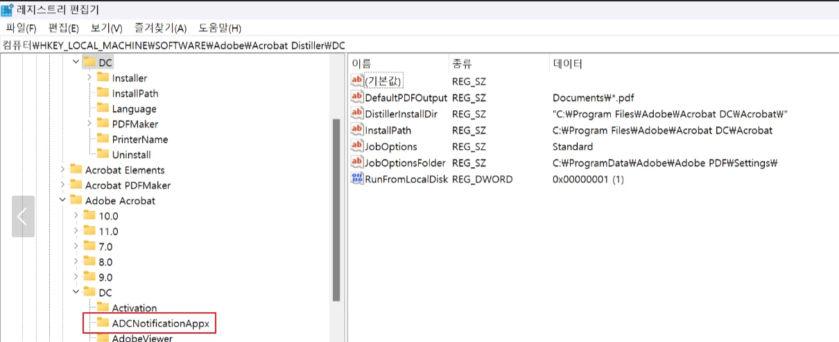Viewport: 839px width, 342px height.
Task: Click the InstallPath string value icon
Action: coord(357,130)
